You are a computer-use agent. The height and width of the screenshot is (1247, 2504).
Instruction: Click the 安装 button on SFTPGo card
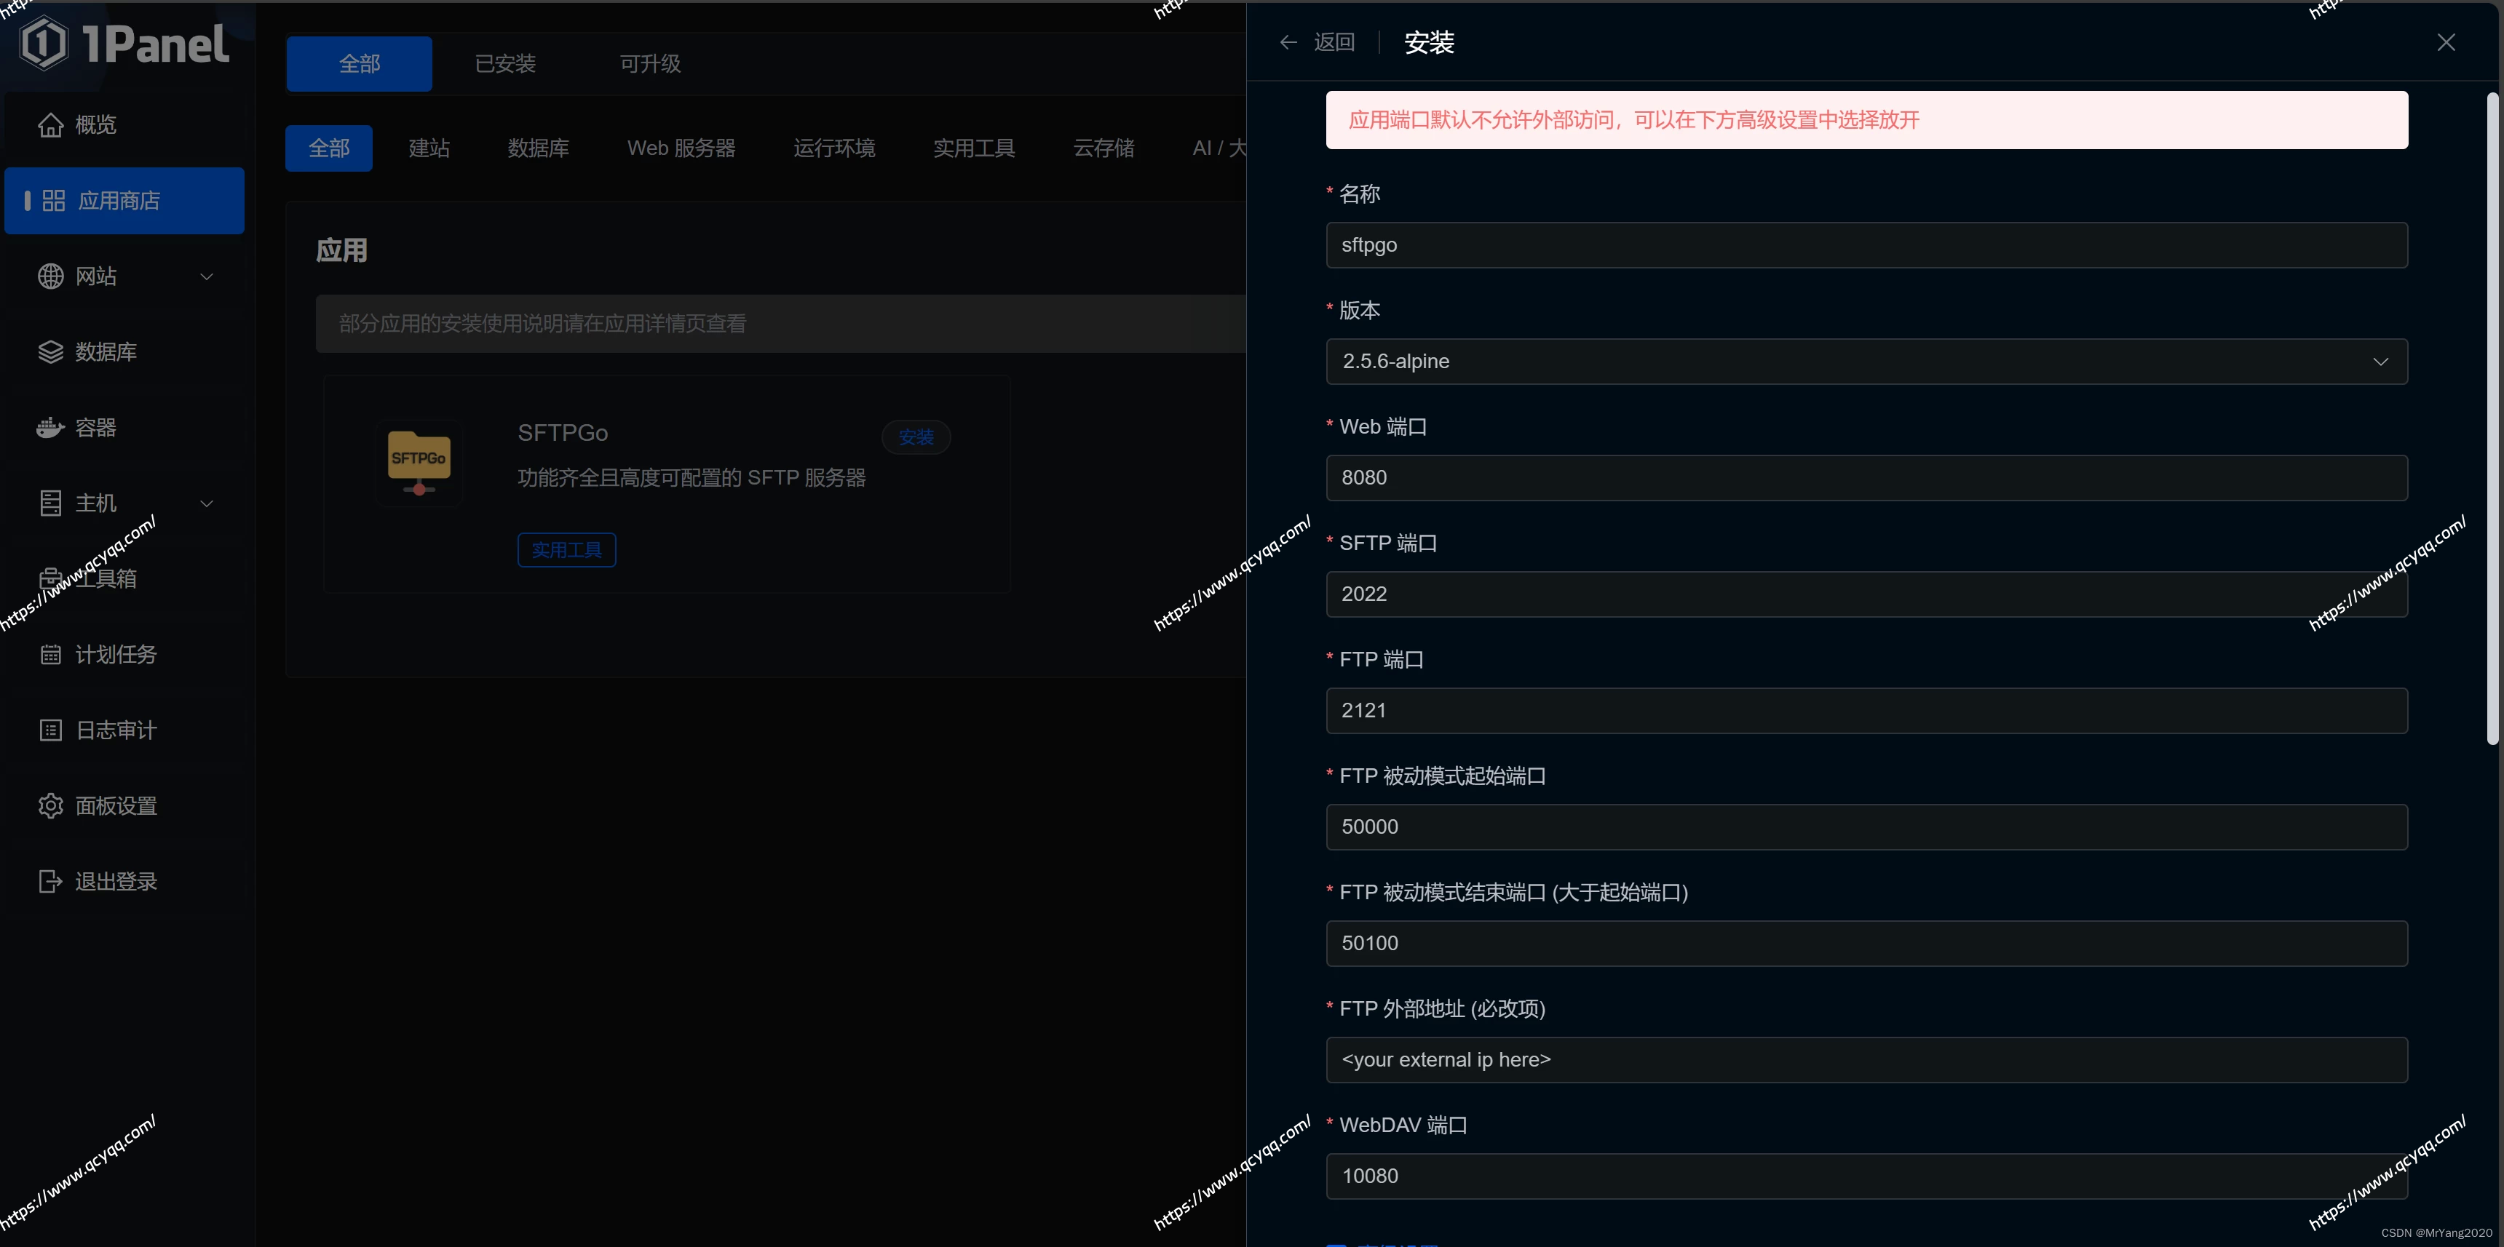coord(915,437)
